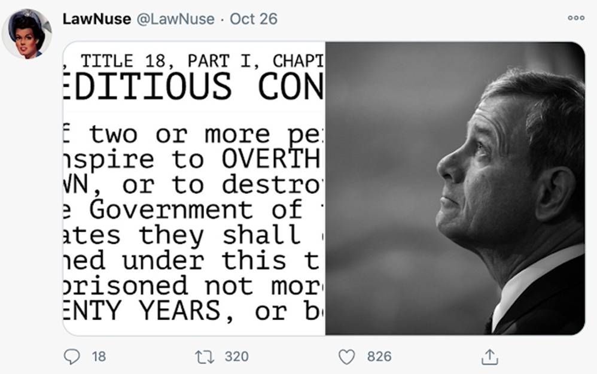Viewport: 597px width, 374px height.
Task: Open the @LawNuse handle link
Action: pos(175,19)
